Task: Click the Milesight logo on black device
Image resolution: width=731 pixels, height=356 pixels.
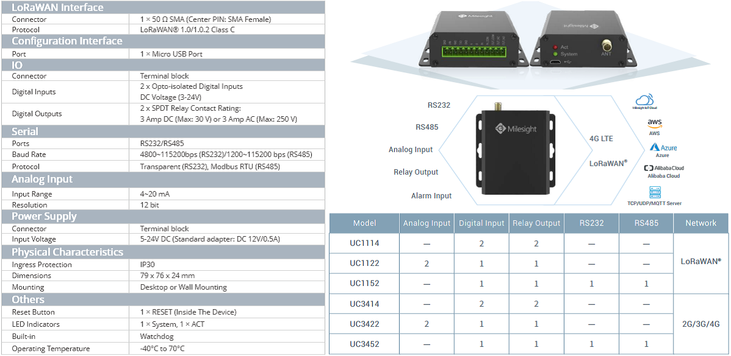Action: click(x=515, y=128)
